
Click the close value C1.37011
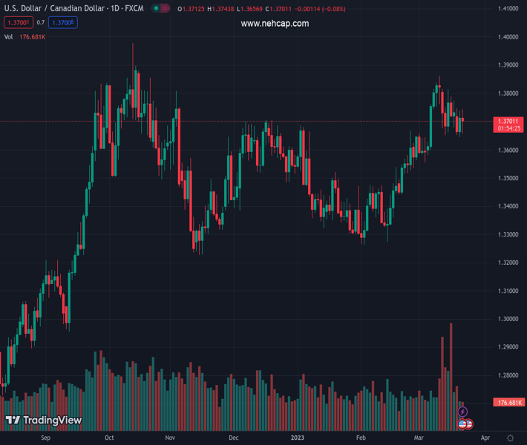278,9
